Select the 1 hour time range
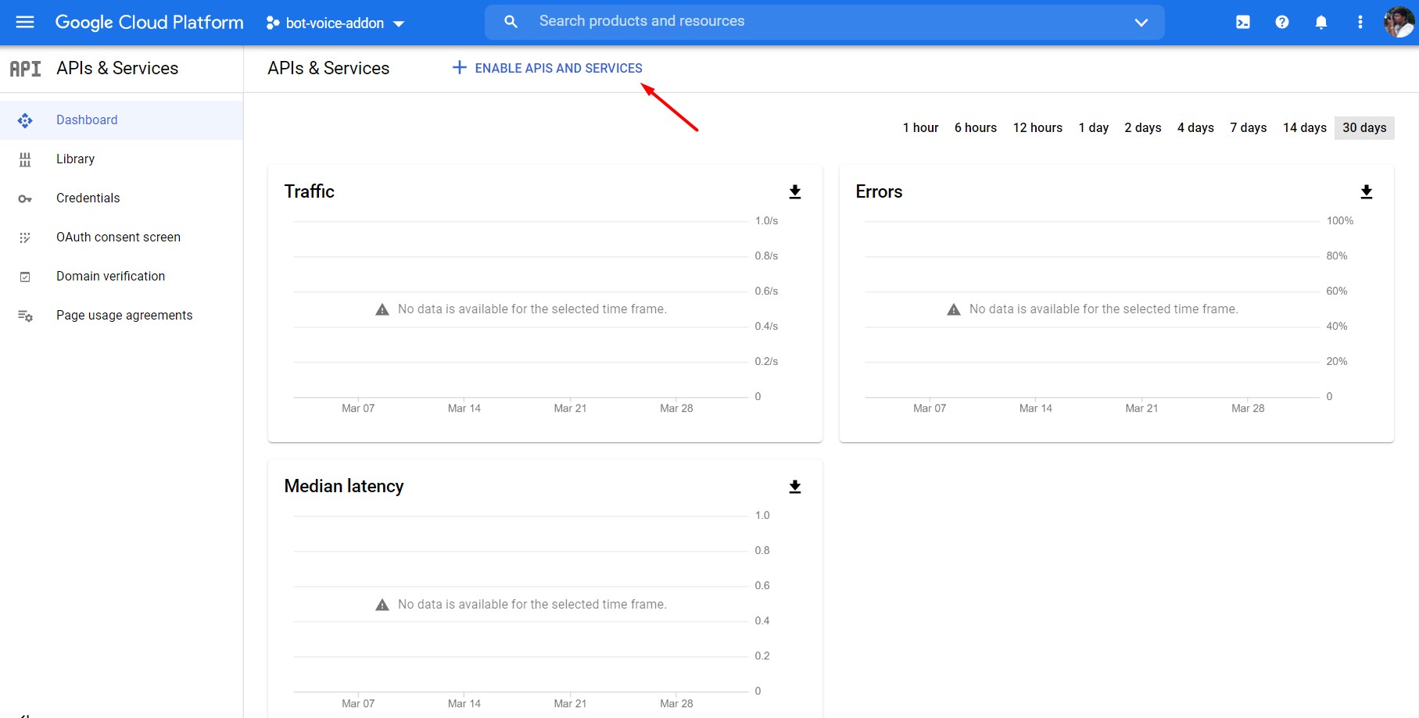 point(920,127)
